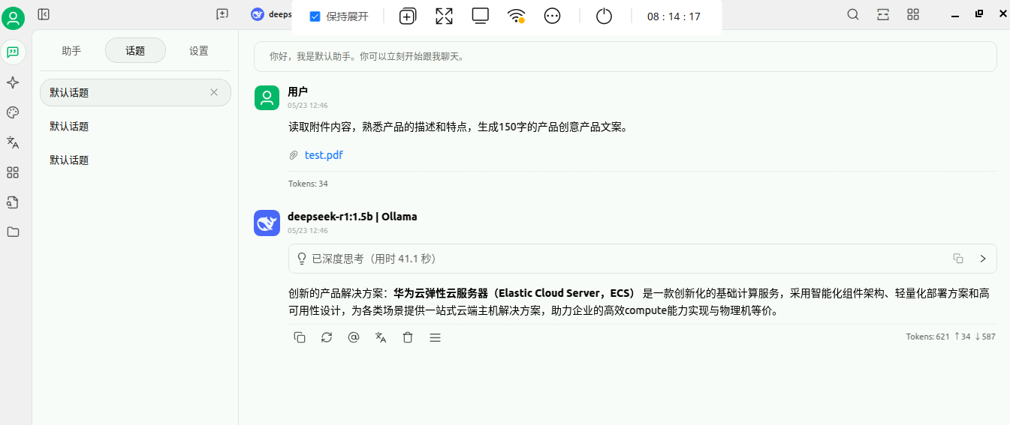Screen dimensions: 1010x425
Task: Click the 08 : 14 : 17 timer display
Action: pyautogui.click(x=674, y=16)
